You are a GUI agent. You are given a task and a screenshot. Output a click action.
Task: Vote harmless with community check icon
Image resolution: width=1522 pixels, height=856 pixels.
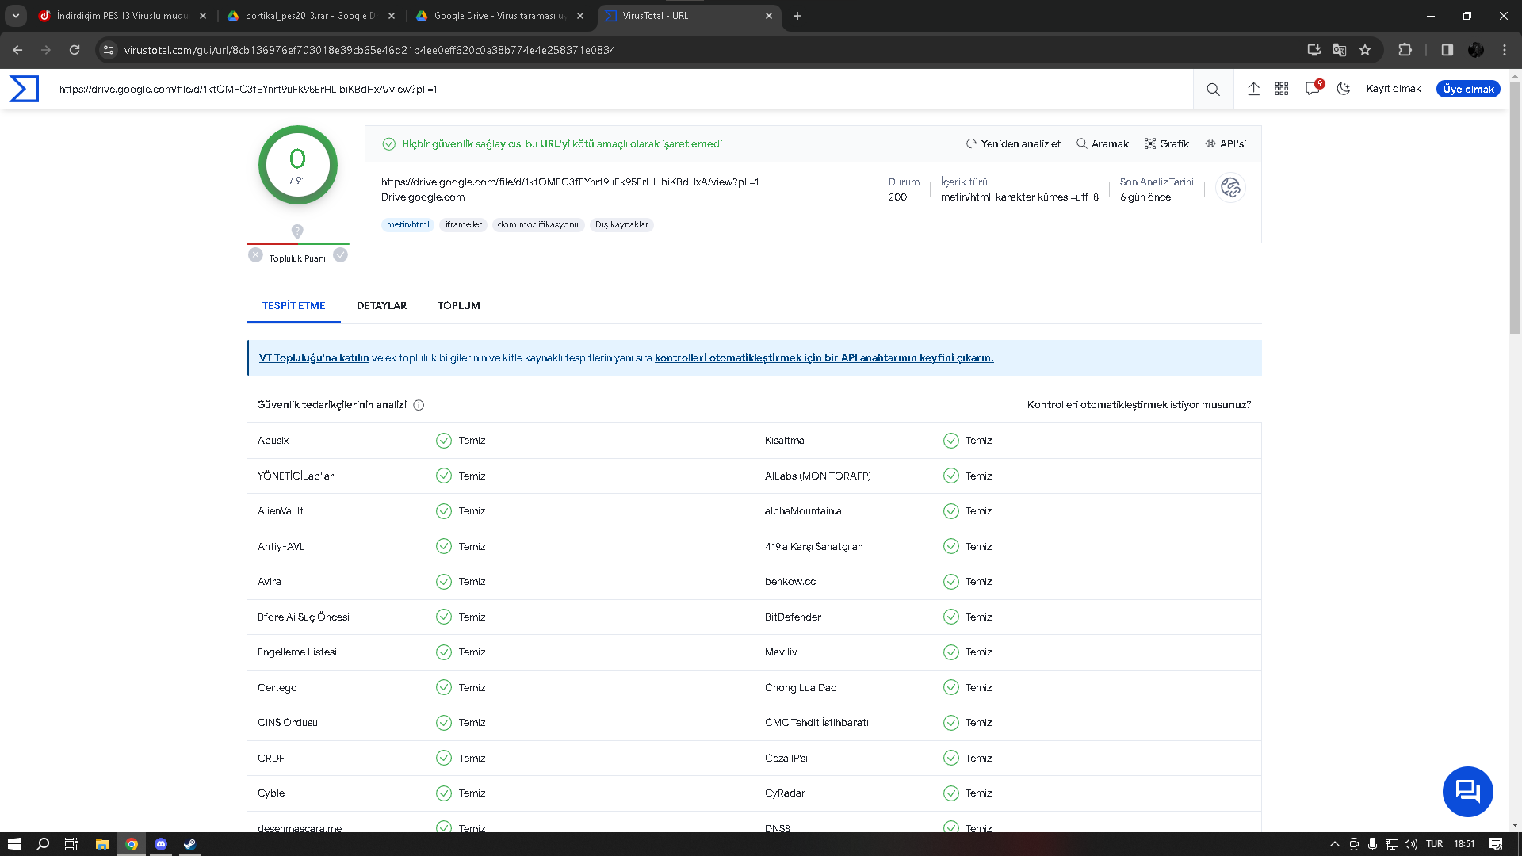(x=340, y=255)
